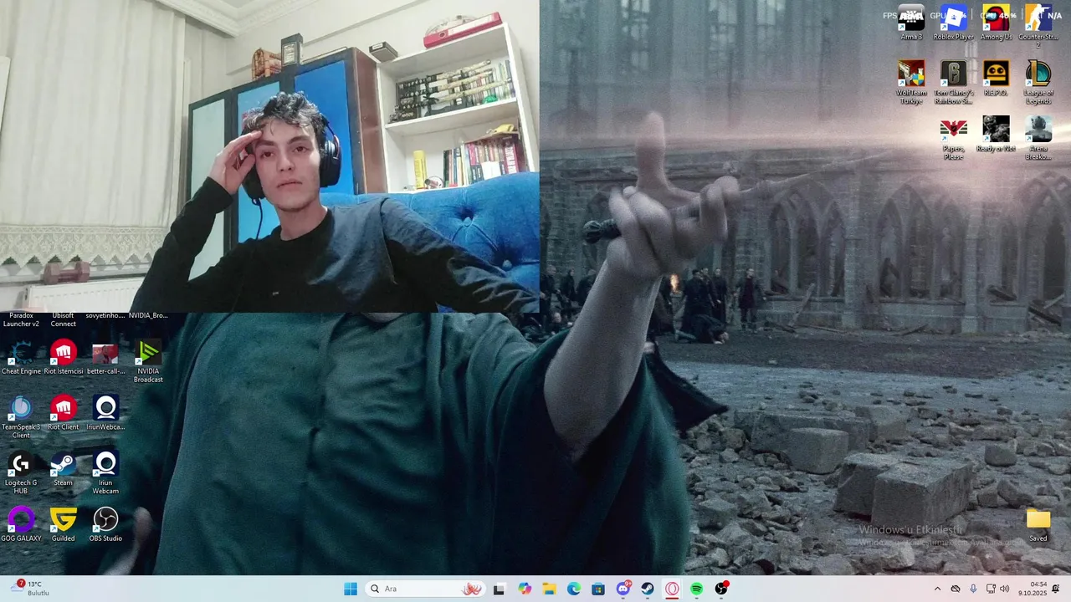1071x602 pixels.
Task: Open the volume control tray icon
Action: click(x=1005, y=589)
